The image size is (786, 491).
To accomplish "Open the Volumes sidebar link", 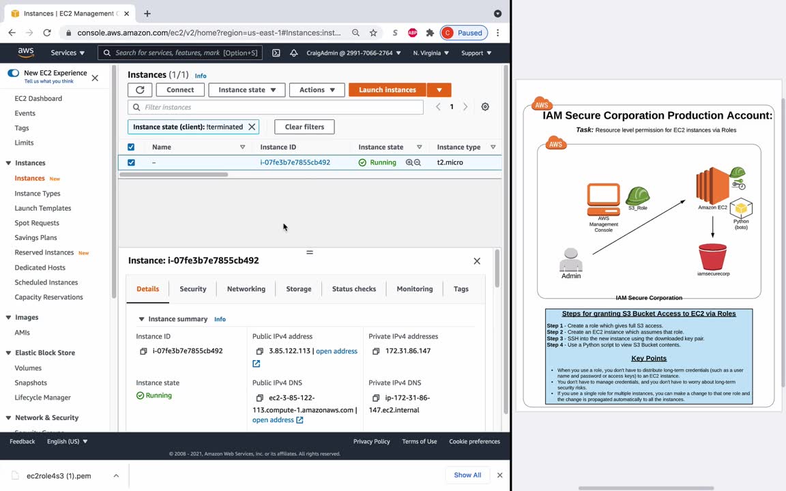I will pos(28,368).
